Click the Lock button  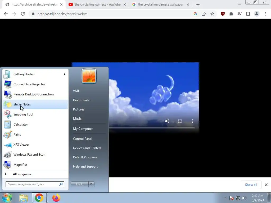click(x=80, y=184)
